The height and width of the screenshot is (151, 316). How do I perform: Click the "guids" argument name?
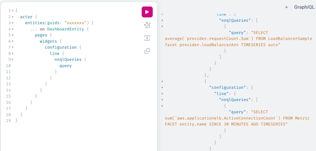pos(53,23)
